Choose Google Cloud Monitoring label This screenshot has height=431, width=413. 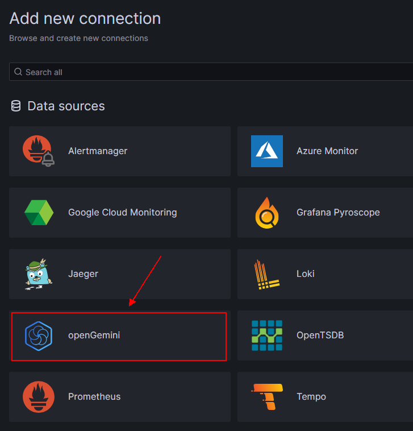pyautogui.click(x=123, y=213)
